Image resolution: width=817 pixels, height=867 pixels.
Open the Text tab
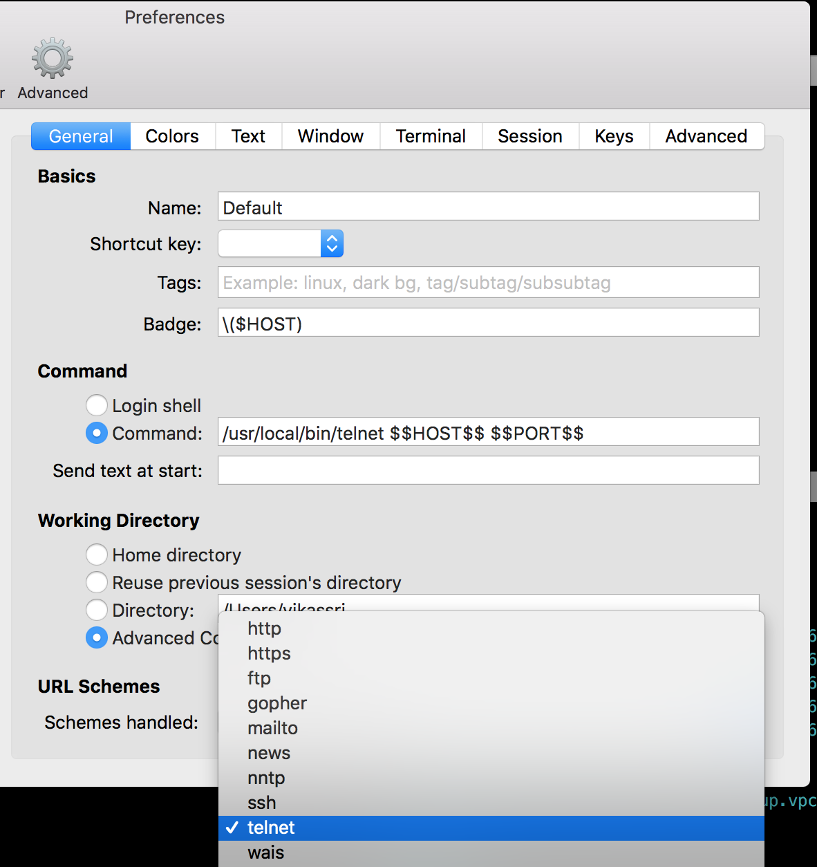(248, 136)
